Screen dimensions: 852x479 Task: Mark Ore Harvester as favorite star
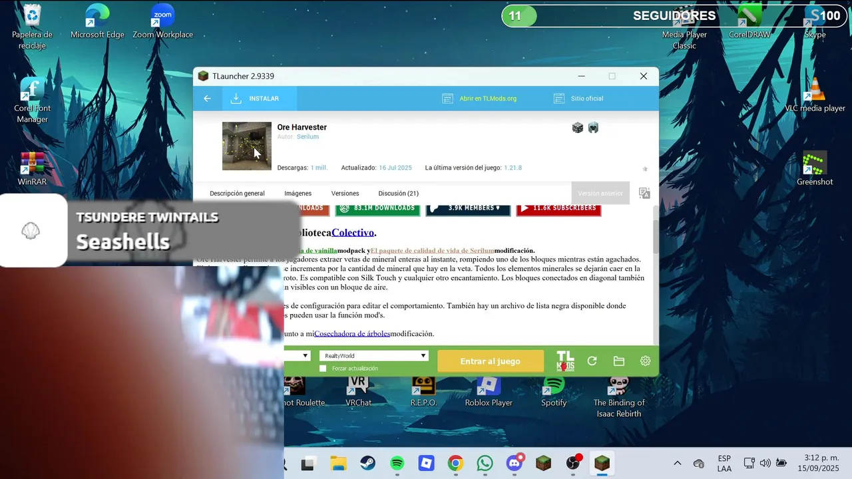click(x=644, y=169)
